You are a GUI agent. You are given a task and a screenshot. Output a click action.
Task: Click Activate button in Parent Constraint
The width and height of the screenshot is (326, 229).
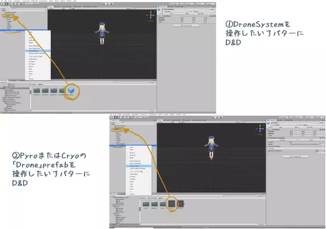pos(282,140)
